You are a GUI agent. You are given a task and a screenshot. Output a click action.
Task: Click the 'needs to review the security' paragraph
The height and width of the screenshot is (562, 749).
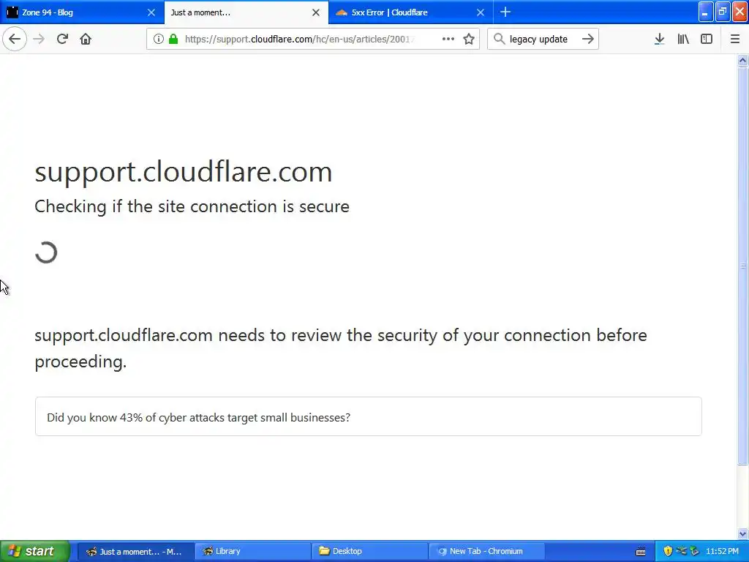point(341,348)
